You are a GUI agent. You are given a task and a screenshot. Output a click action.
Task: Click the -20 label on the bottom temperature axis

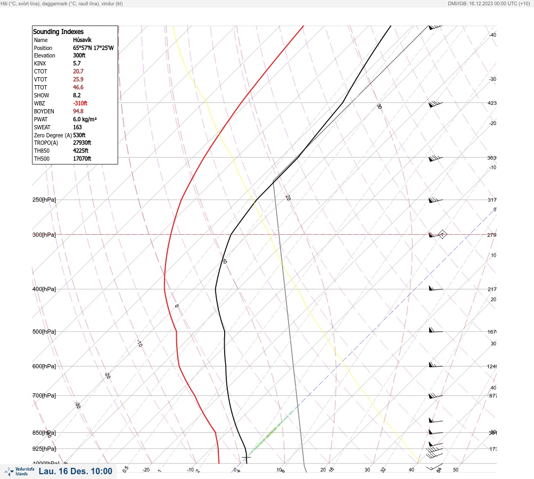click(146, 470)
